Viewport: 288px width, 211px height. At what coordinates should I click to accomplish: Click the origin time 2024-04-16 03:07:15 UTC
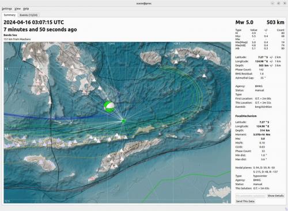click(34, 22)
